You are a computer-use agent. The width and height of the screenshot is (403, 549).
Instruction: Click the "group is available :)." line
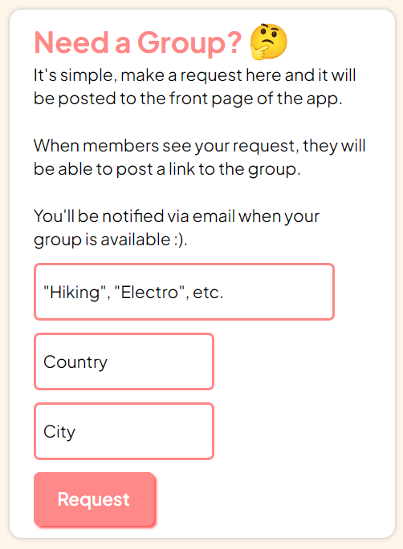pos(111,240)
